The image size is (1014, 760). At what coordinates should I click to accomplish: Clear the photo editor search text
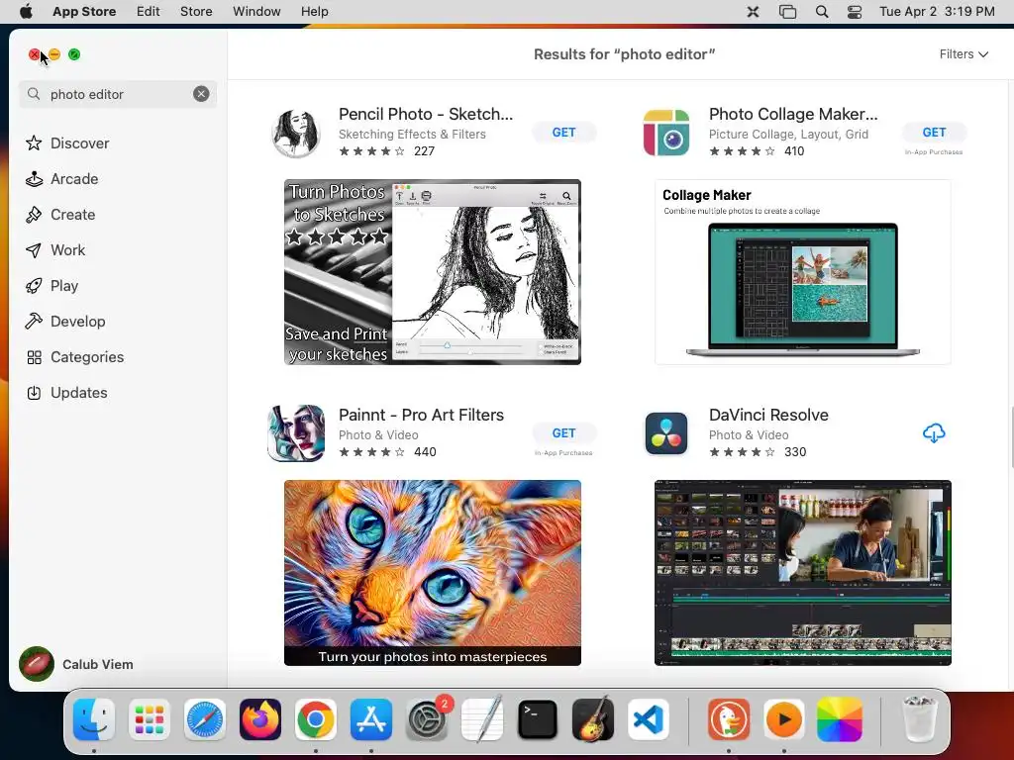(x=201, y=94)
